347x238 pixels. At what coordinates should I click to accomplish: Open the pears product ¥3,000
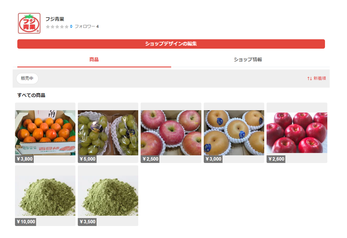(234, 133)
